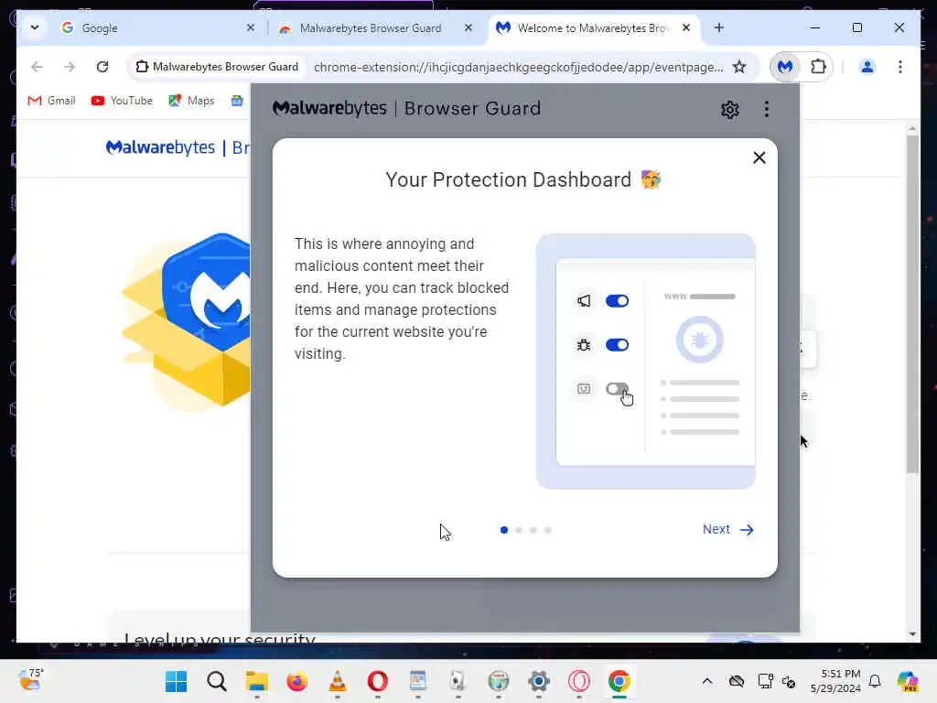This screenshot has height=703, width=937.
Task: Go forward one page
Action: pyautogui.click(x=70, y=67)
